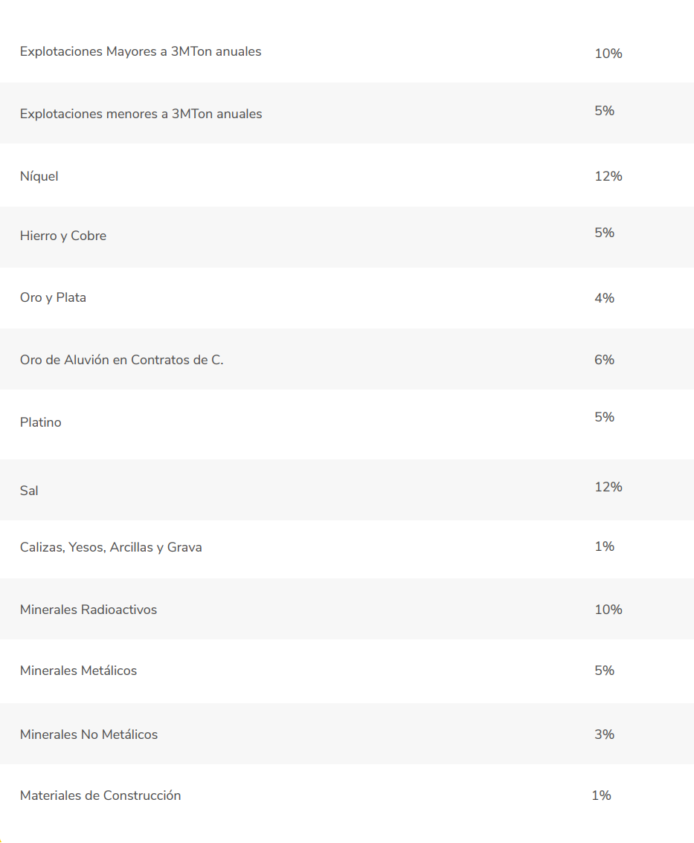Screen dimensions: 694x843
Task: Click the 3% value for Minerales No Metálicos
Action: coord(604,734)
